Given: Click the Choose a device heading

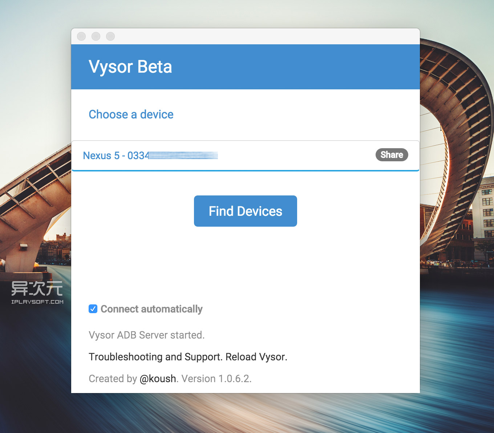Looking at the screenshot, I should [131, 114].
